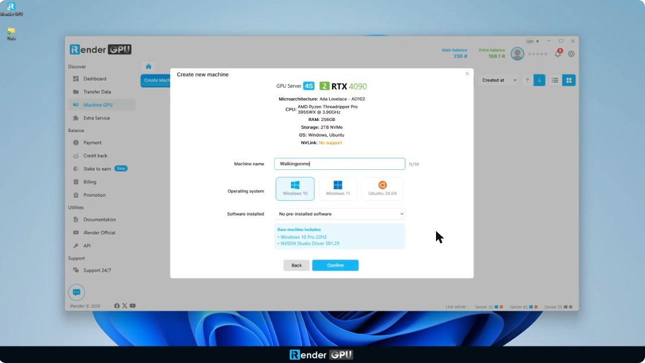Open the iRender GPU desktop shortcut
This screenshot has width=645, height=363.
tap(11, 9)
